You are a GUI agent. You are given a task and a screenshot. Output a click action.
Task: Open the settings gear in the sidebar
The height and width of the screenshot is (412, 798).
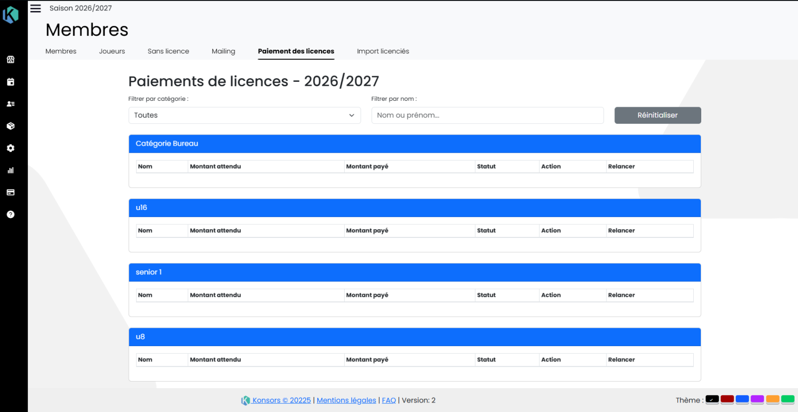10,148
